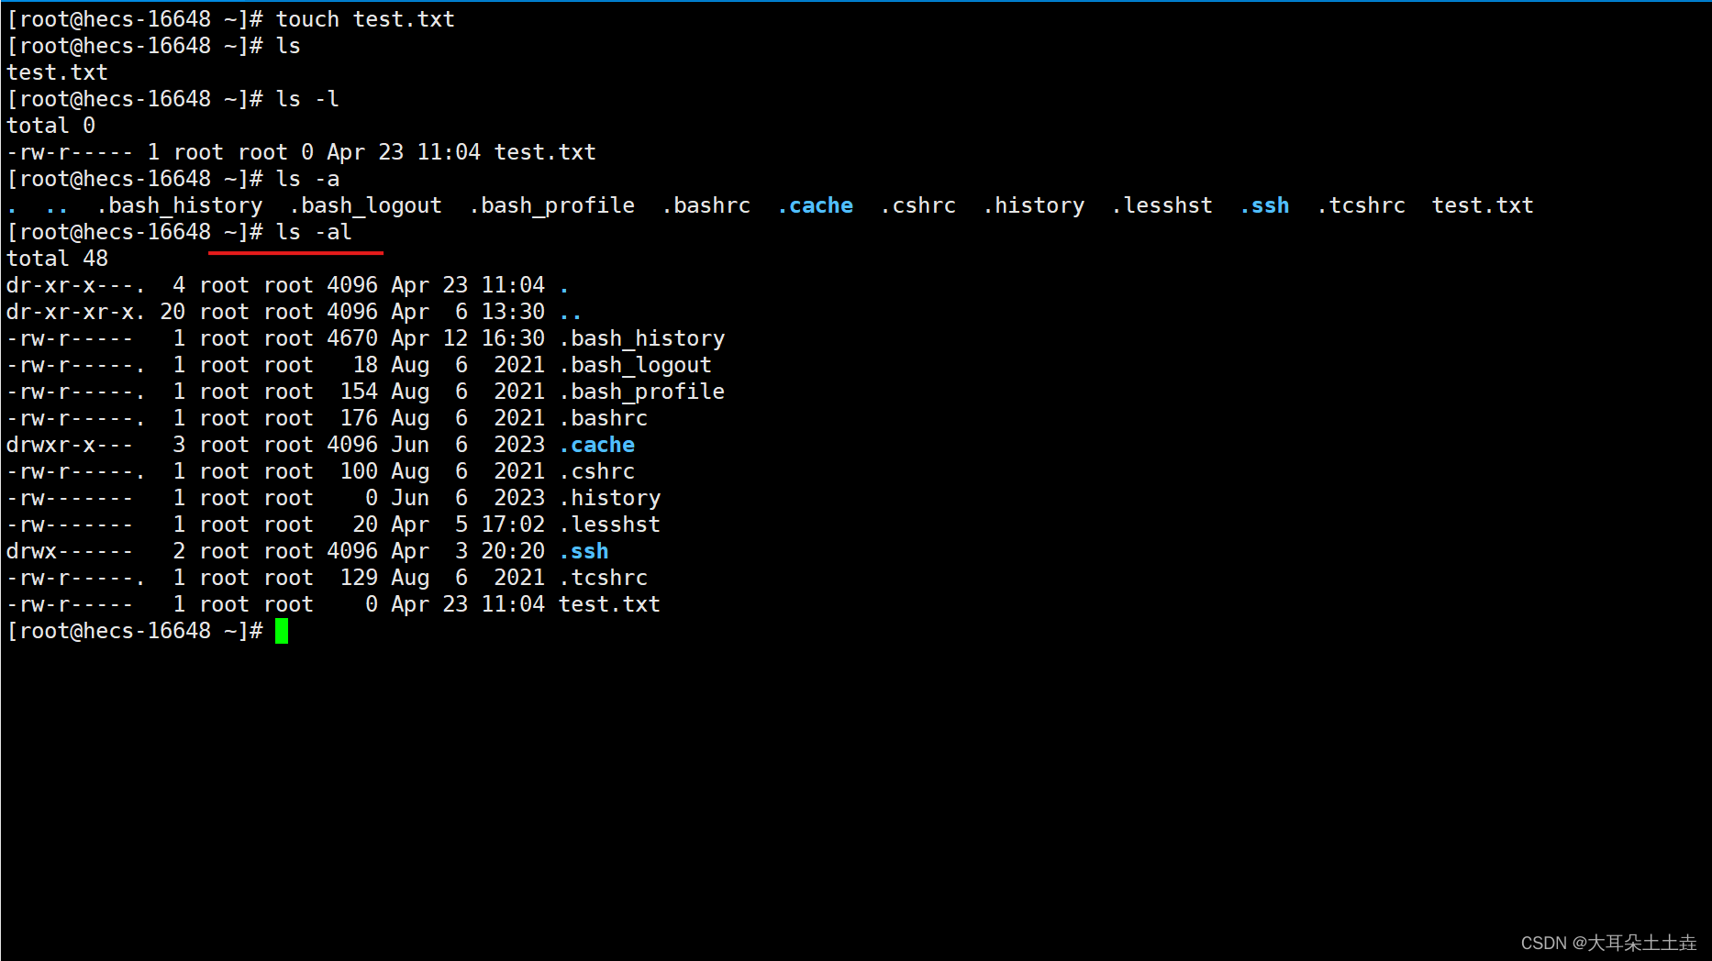The width and height of the screenshot is (1712, 961).
Task: Click the time 17:02 in the .lesshst row
Action: [513, 525]
